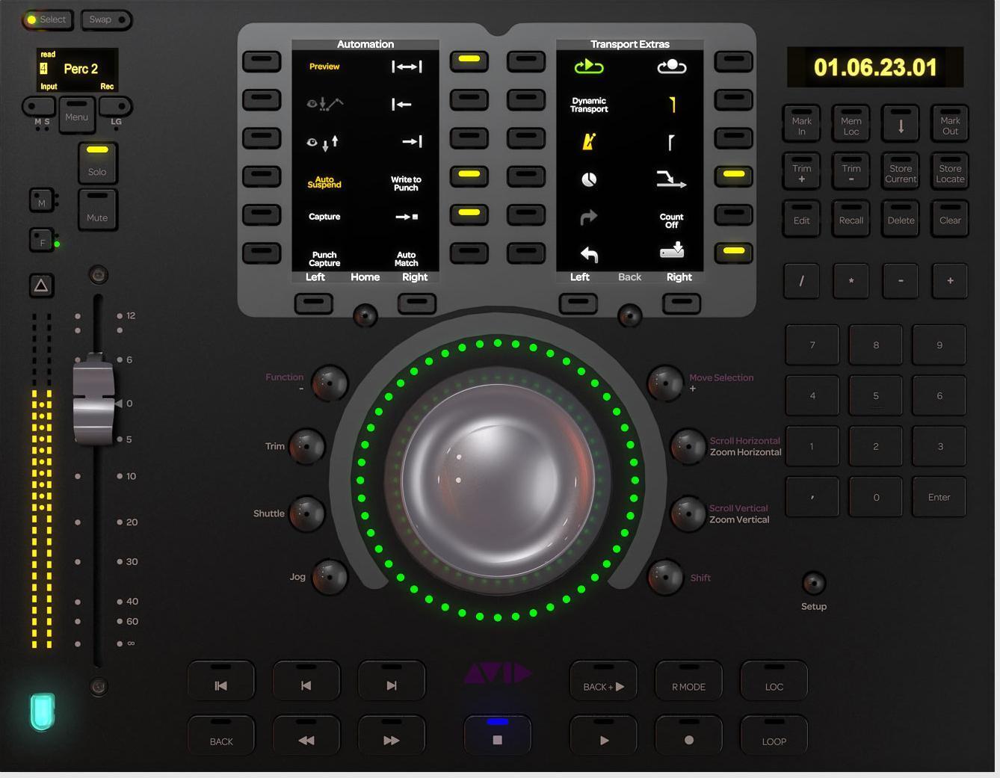The width and height of the screenshot is (1000, 778).
Task: Click the undo arrow icon
Action: tap(588, 254)
